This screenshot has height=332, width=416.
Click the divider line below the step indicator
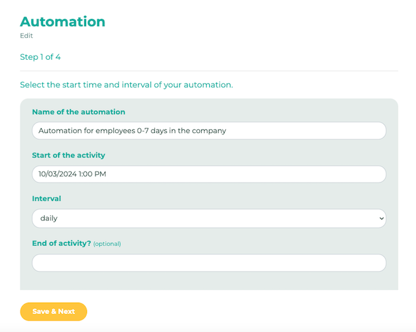tap(209, 71)
